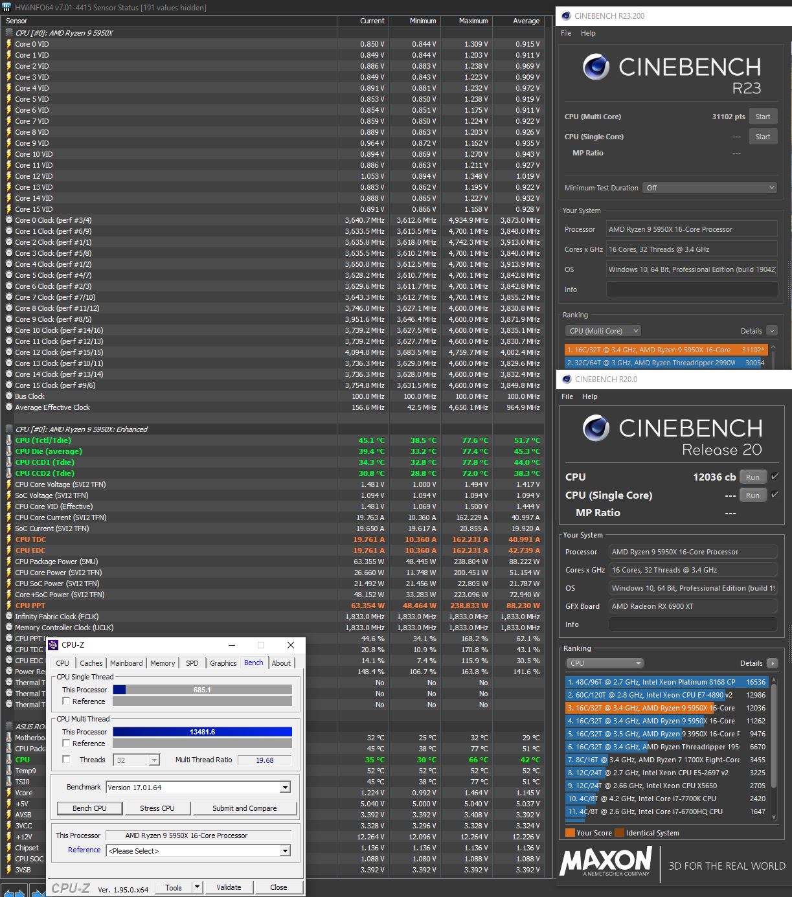Enable Reference checkbox under CPU Single Thread
The width and height of the screenshot is (792, 897).
66,701
